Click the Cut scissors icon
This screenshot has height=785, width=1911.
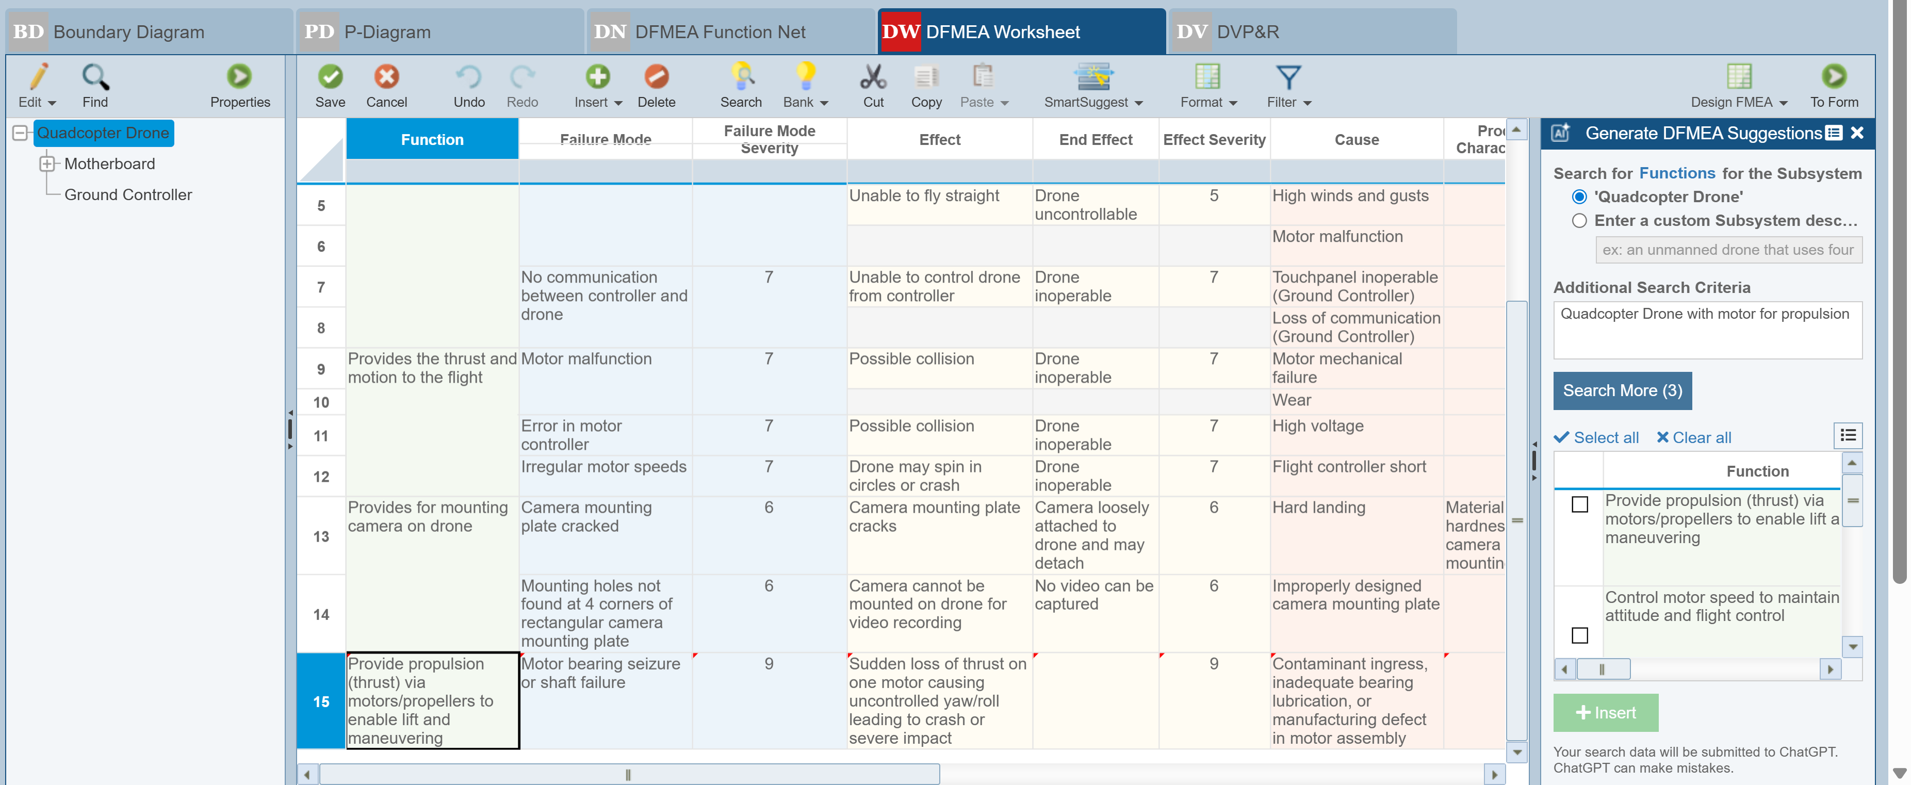pos(873,76)
